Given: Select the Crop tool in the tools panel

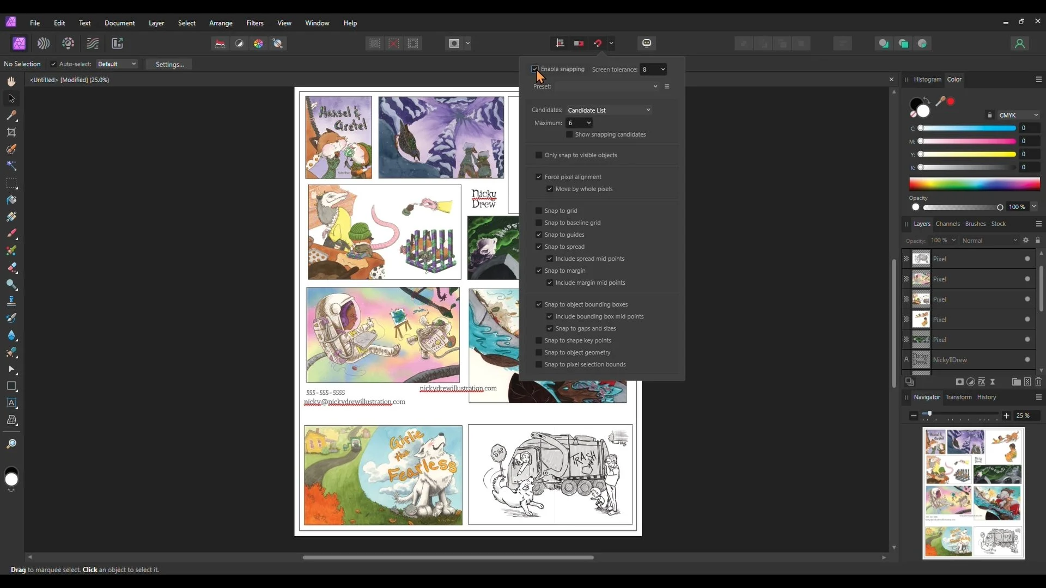Looking at the screenshot, I should click(x=11, y=132).
